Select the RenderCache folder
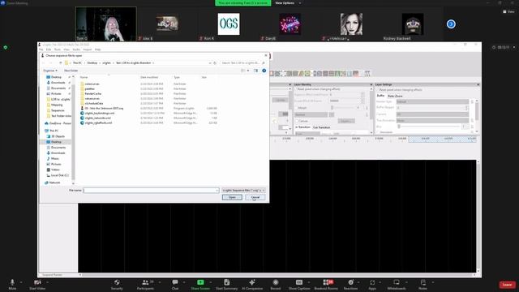This screenshot has width=519, height=292. (x=93, y=94)
